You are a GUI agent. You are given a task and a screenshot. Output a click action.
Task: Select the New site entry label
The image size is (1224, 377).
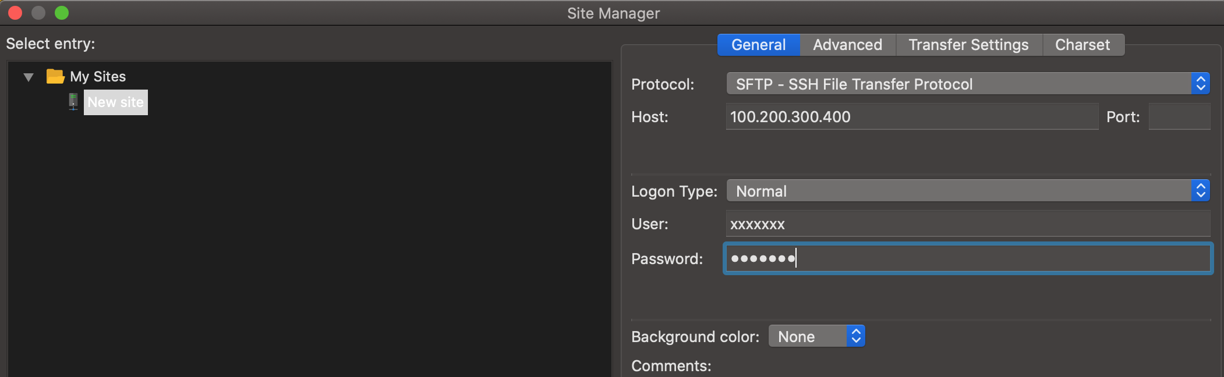click(116, 102)
